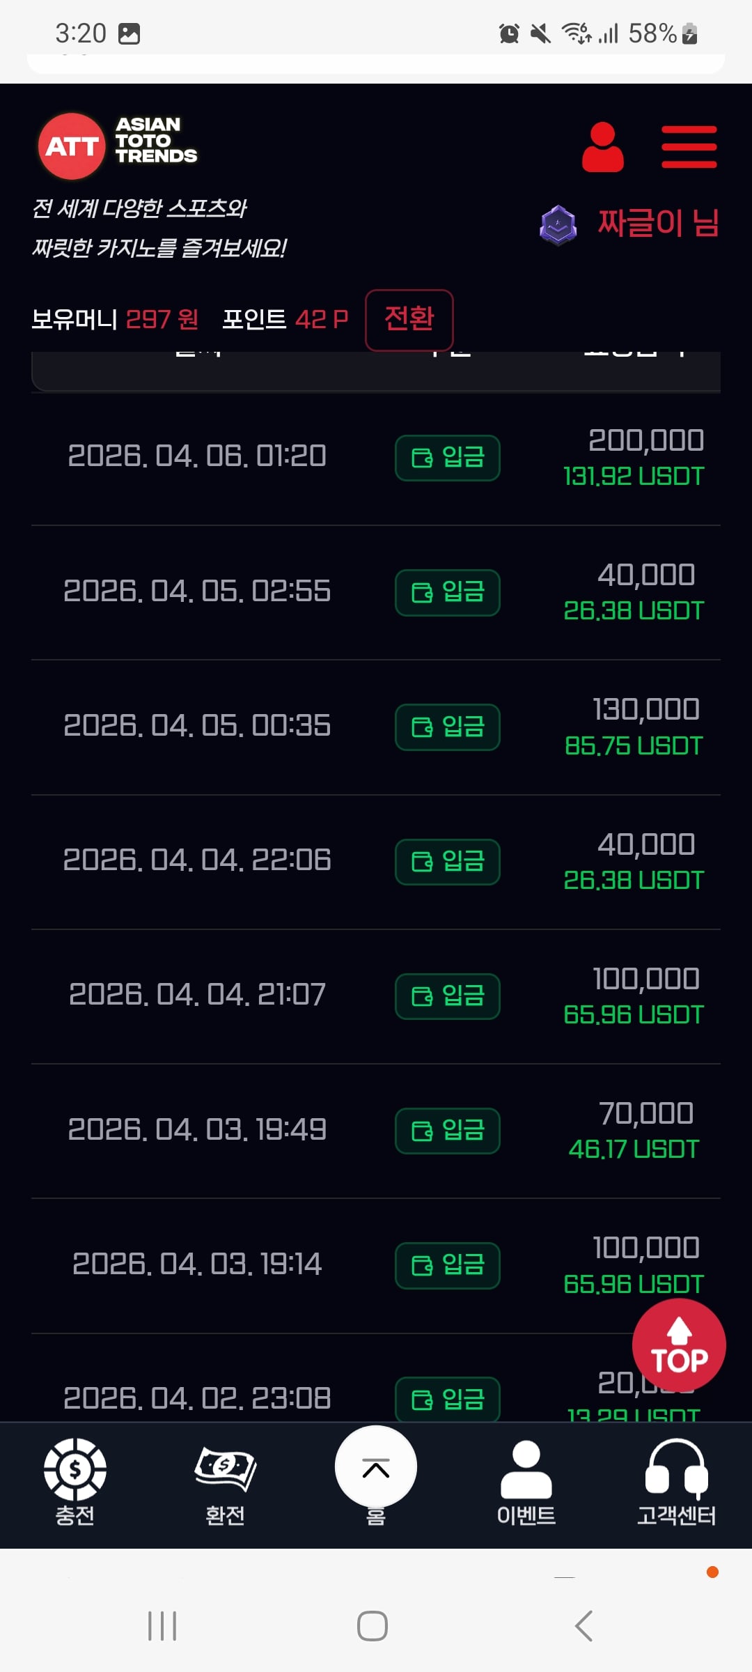The width and height of the screenshot is (752, 1672).
Task: Tap 입금 badge for 130,000 deposit
Action: click(447, 727)
